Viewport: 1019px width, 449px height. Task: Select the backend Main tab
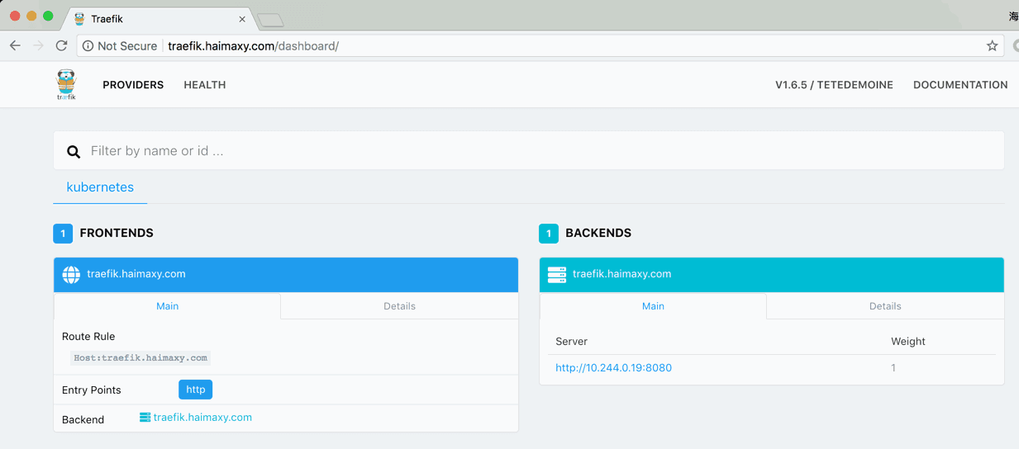653,306
